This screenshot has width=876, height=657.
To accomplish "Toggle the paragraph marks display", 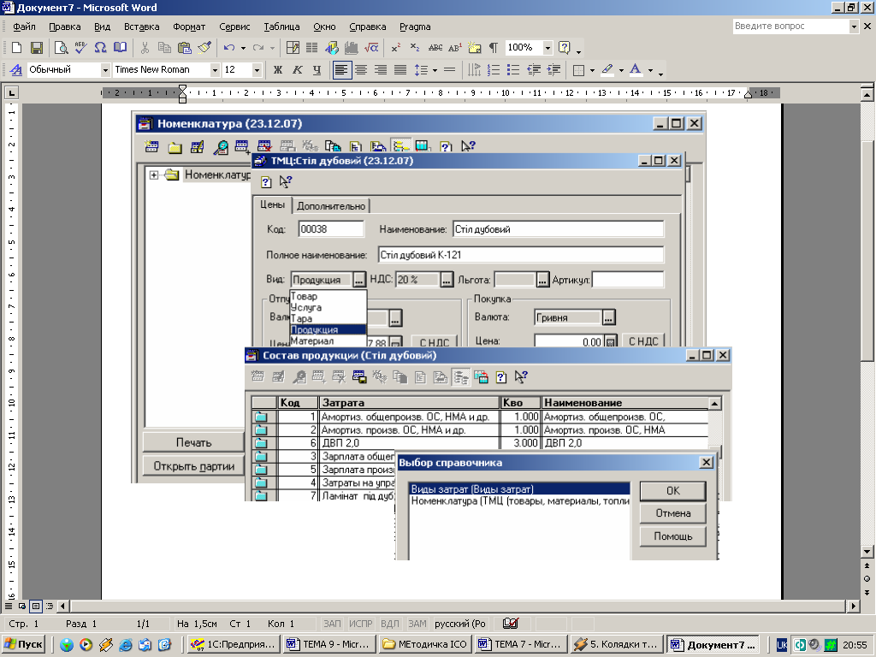I will [494, 48].
